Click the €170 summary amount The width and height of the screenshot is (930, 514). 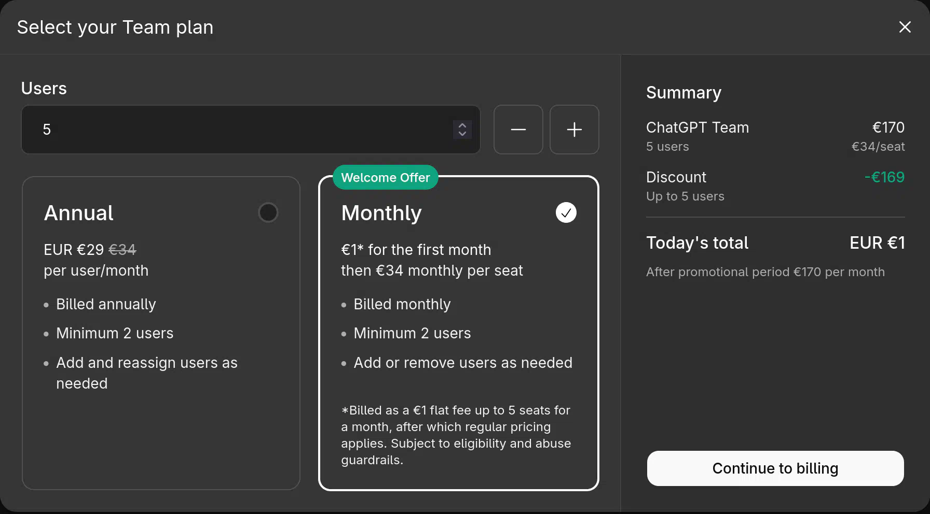(x=888, y=127)
